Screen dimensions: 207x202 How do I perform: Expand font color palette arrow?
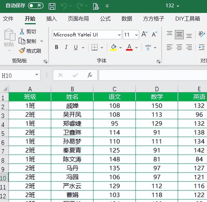[136, 47]
